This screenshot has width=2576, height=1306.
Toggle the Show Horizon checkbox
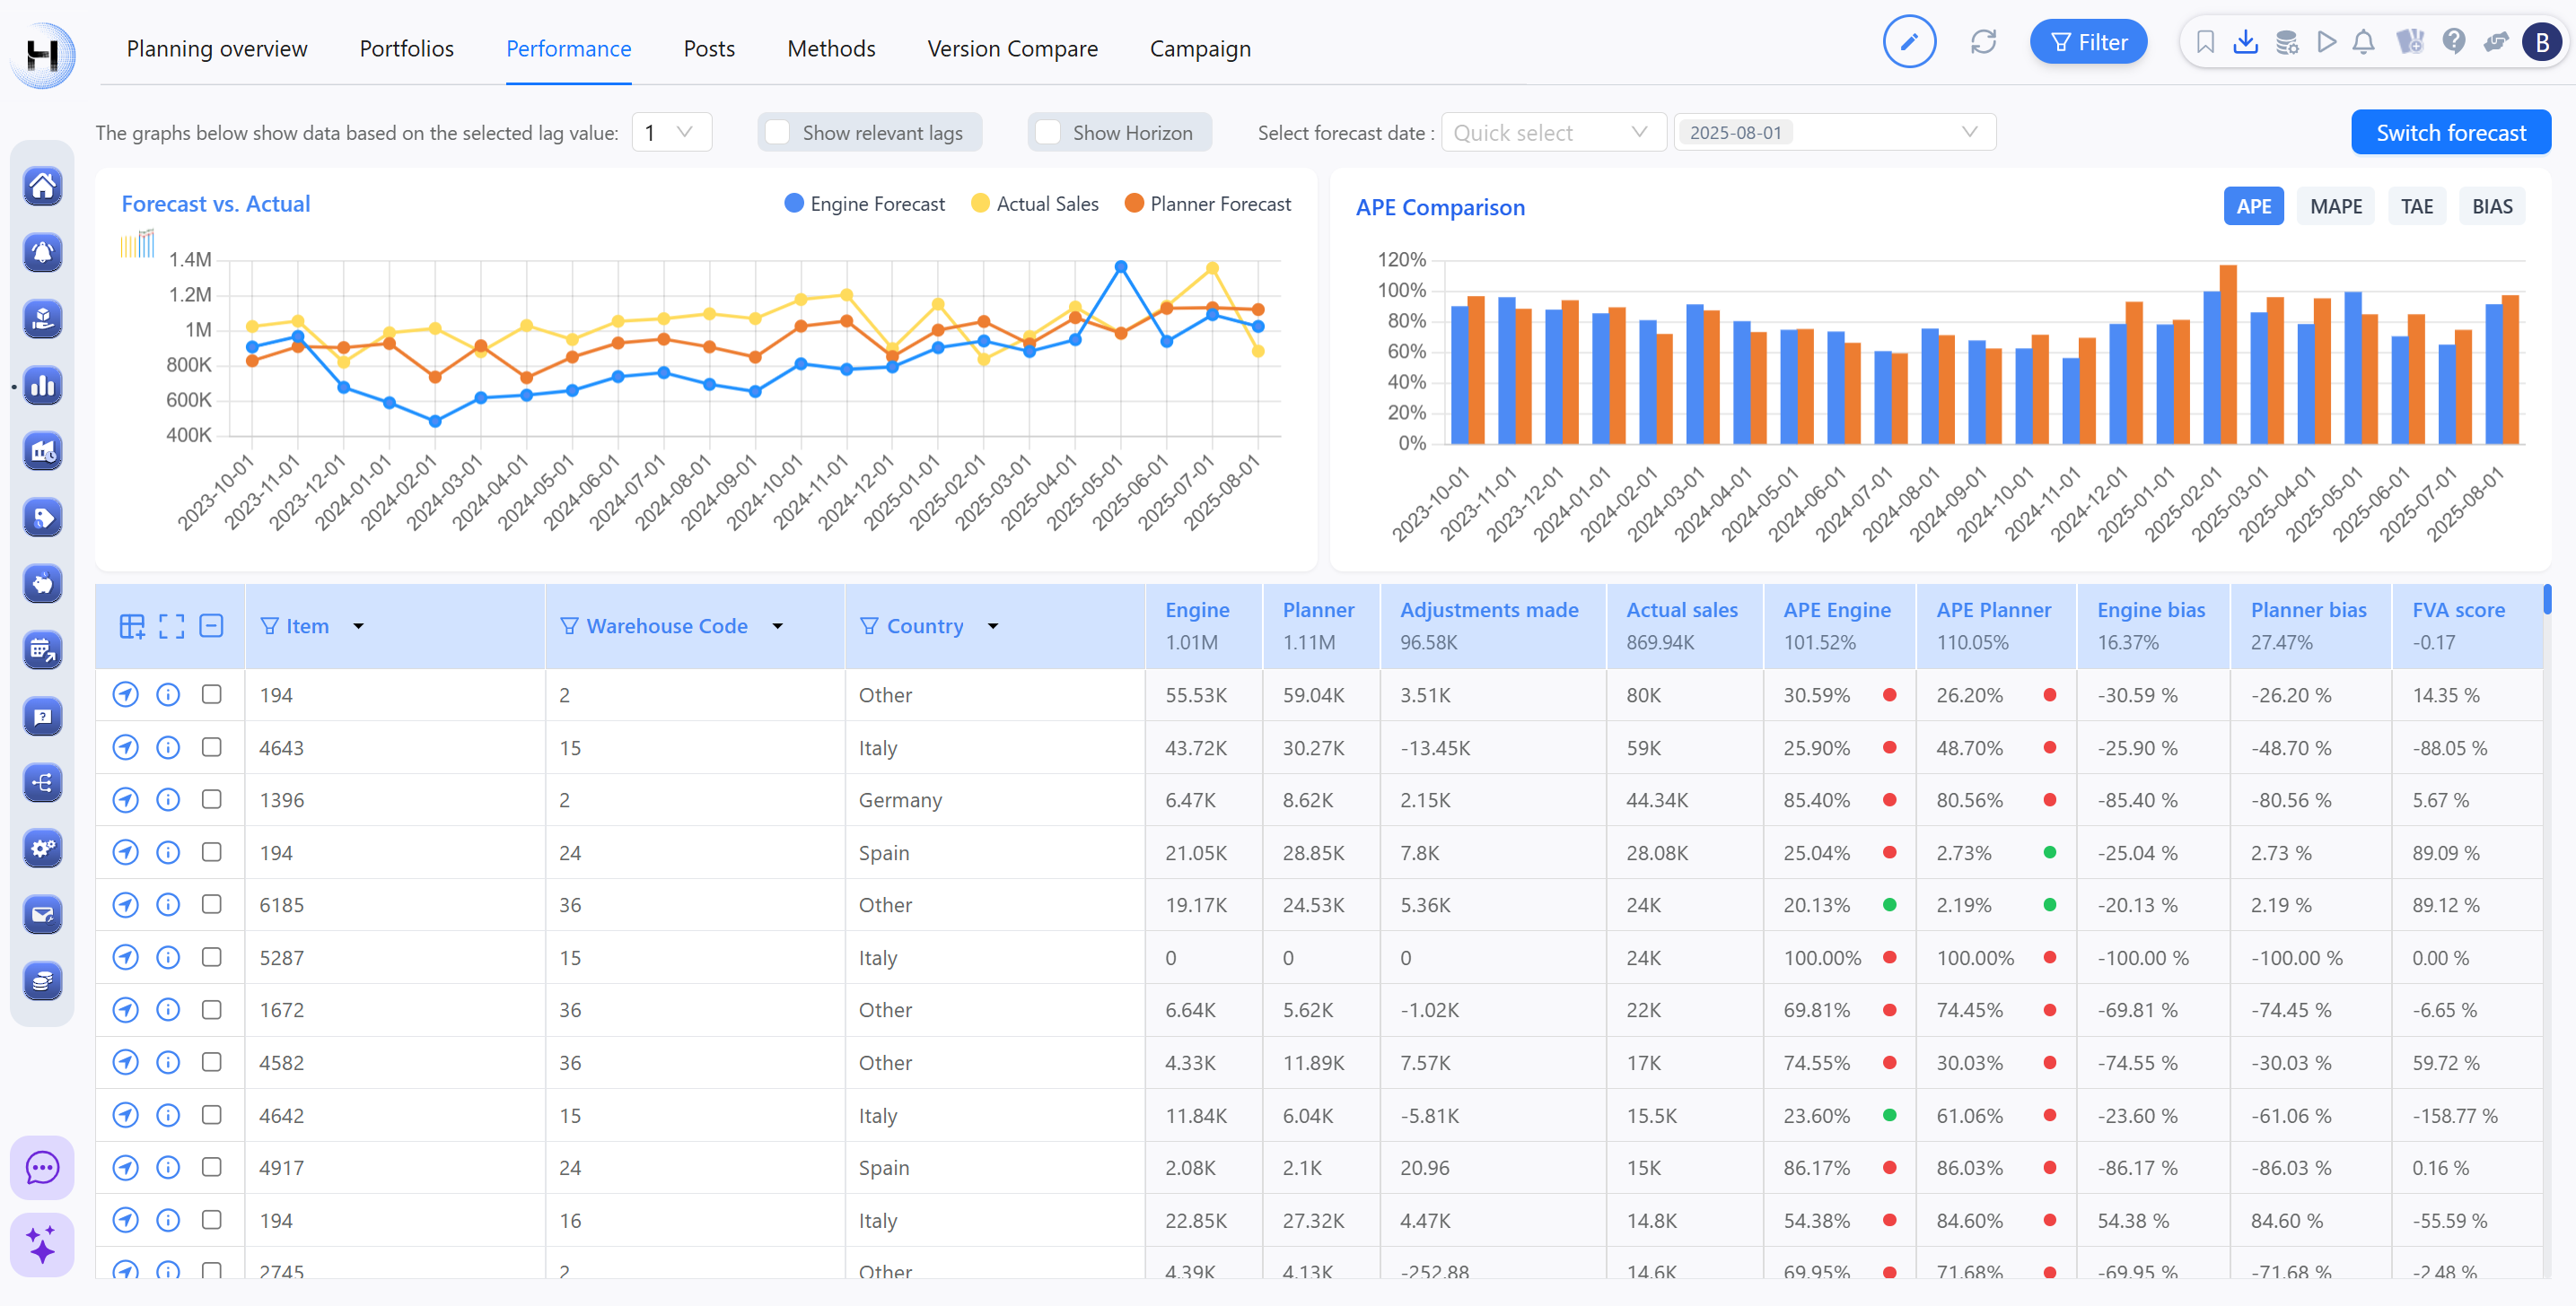1048,133
